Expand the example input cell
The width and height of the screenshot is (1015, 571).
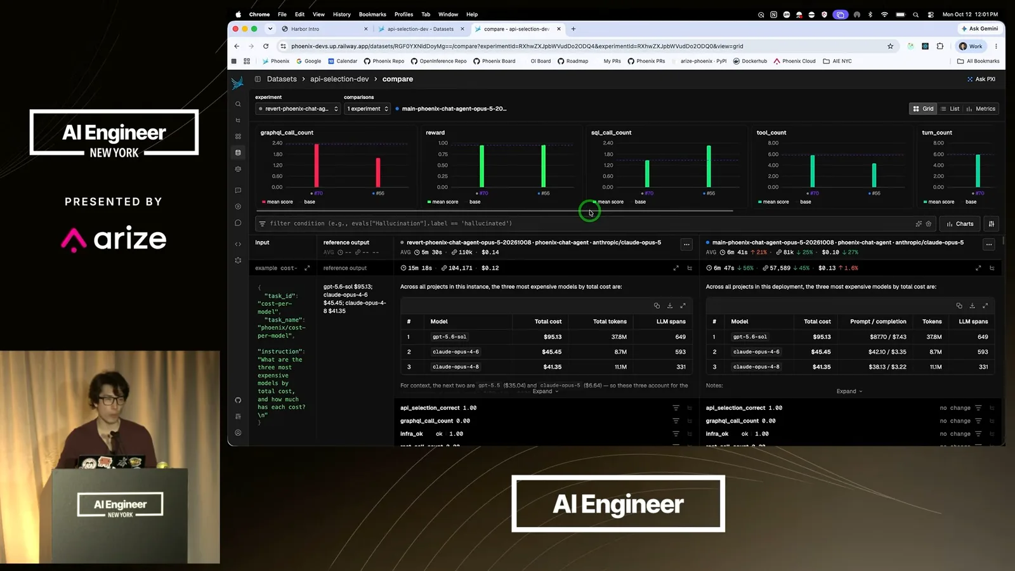pos(307,268)
